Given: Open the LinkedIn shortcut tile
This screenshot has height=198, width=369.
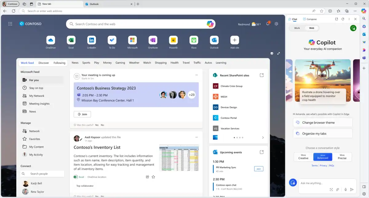Looking at the screenshot, I should [92, 40].
